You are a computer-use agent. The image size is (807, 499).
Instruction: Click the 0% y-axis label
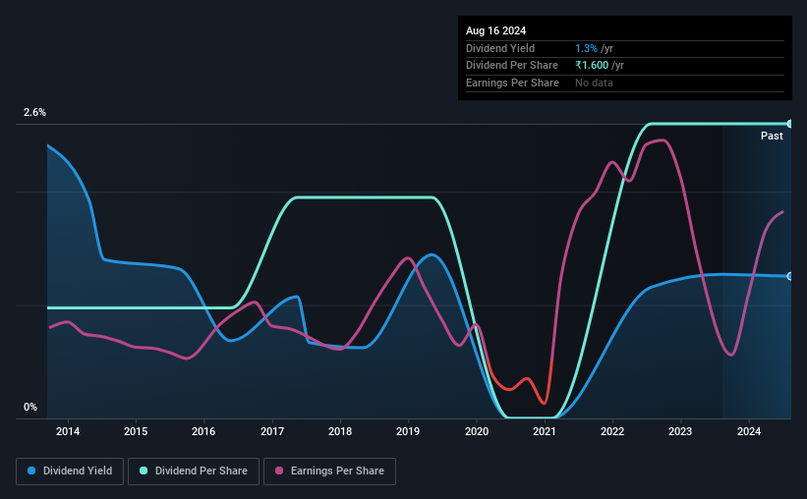pyautogui.click(x=30, y=407)
